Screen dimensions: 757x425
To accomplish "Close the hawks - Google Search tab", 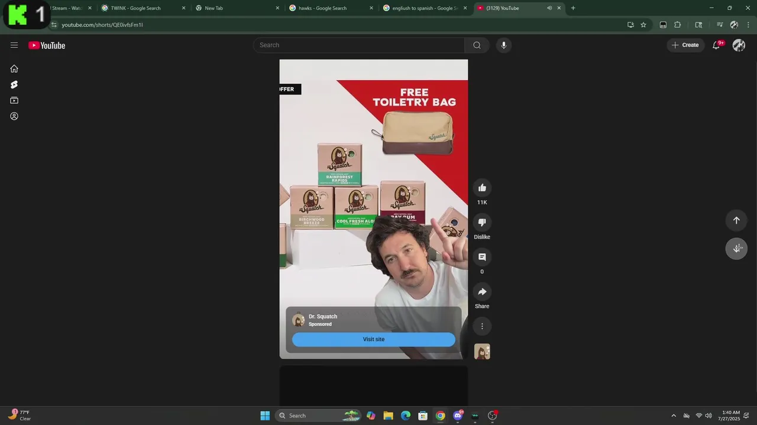I will [x=371, y=8].
